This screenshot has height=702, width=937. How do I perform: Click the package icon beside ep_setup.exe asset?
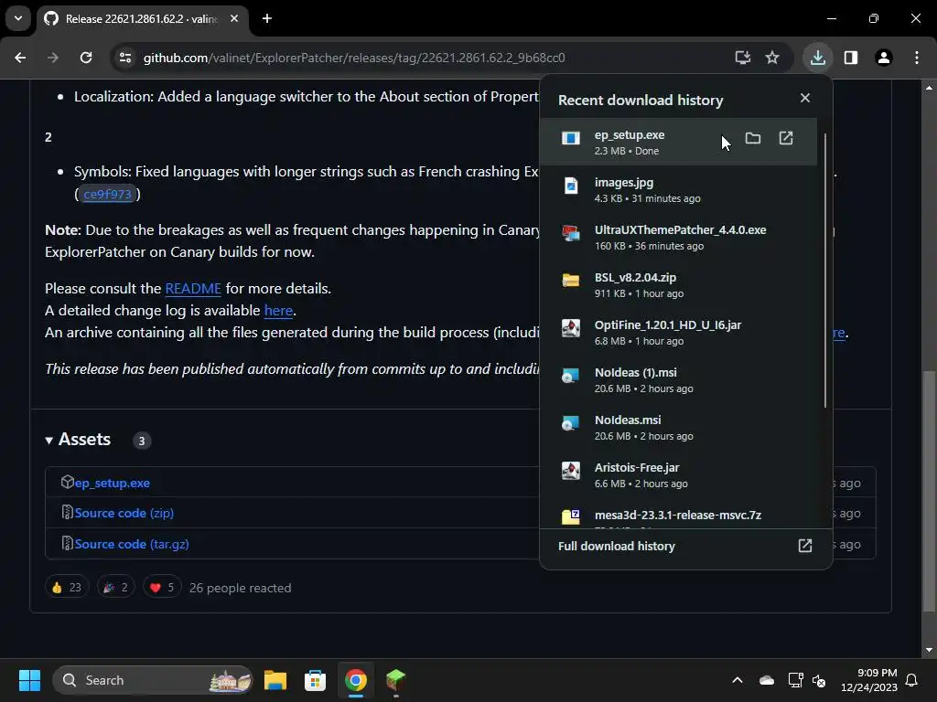coord(68,482)
